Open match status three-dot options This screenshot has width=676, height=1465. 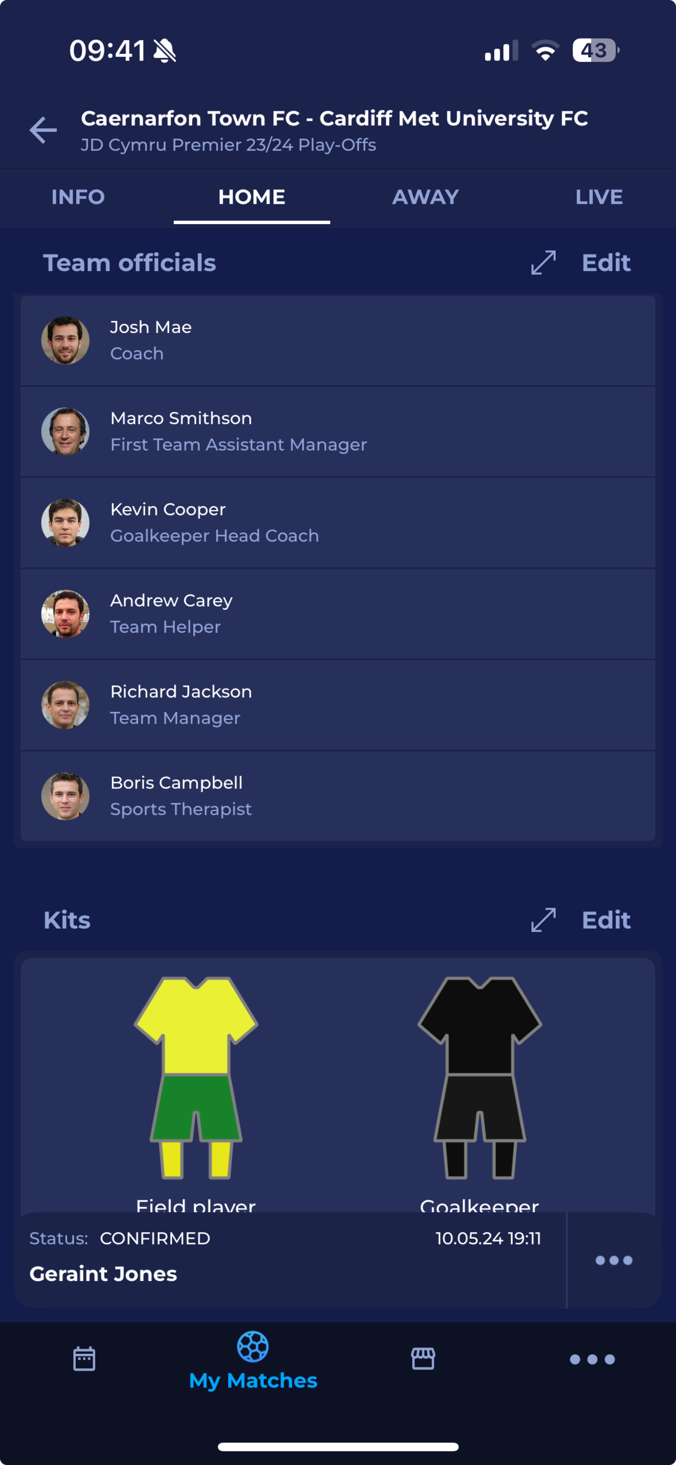[613, 1260]
